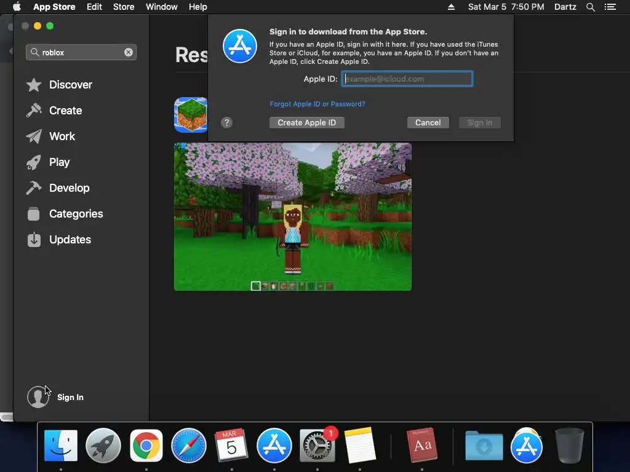This screenshot has width=630, height=472.
Task: Click the Develop hammer icon
Action: pos(34,188)
